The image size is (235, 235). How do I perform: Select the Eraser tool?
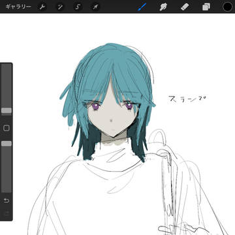click(x=185, y=7)
